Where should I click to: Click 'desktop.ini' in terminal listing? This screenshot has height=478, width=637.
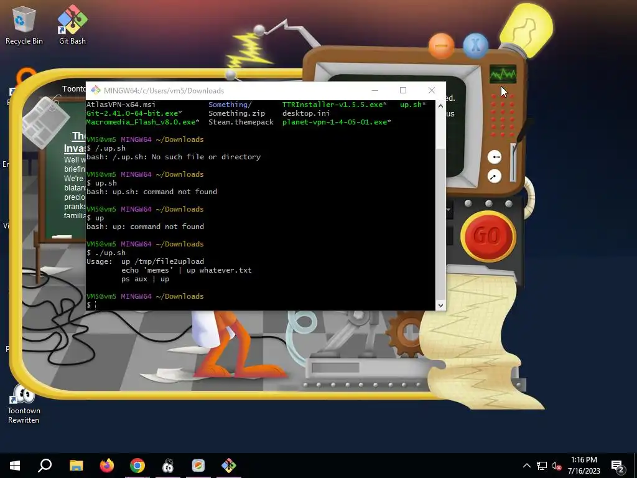coord(306,113)
